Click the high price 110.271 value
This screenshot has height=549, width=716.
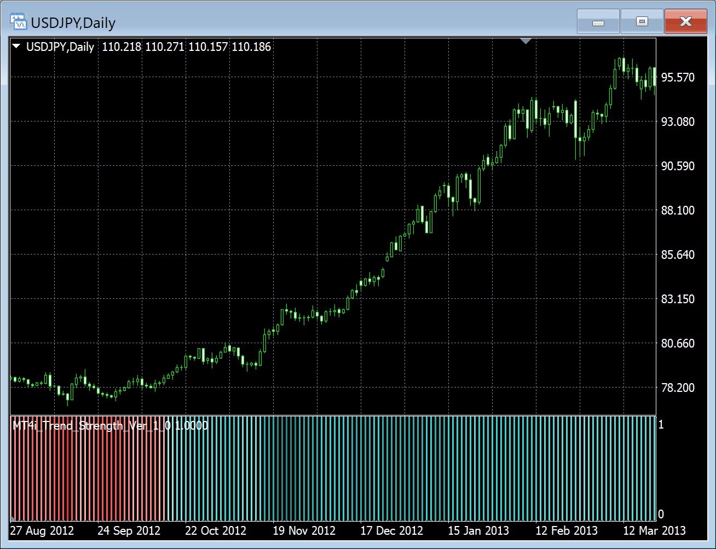pos(165,47)
